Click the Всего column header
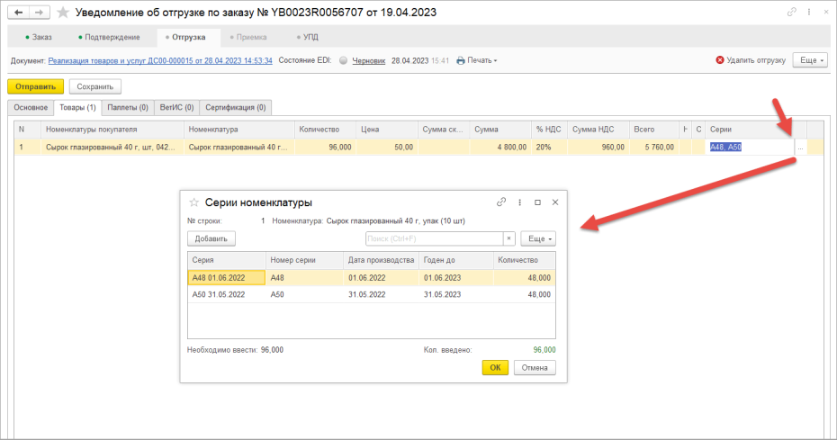The height and width of the screenshot is (440, 837). (x=654, y=130)
